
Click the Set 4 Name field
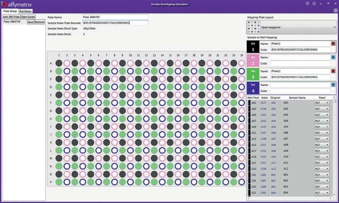pos(301,85)
